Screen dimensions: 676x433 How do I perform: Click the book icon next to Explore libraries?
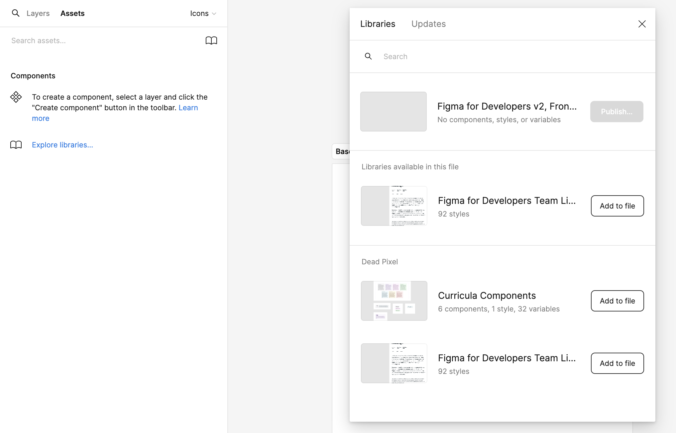[x=15, y=145]
